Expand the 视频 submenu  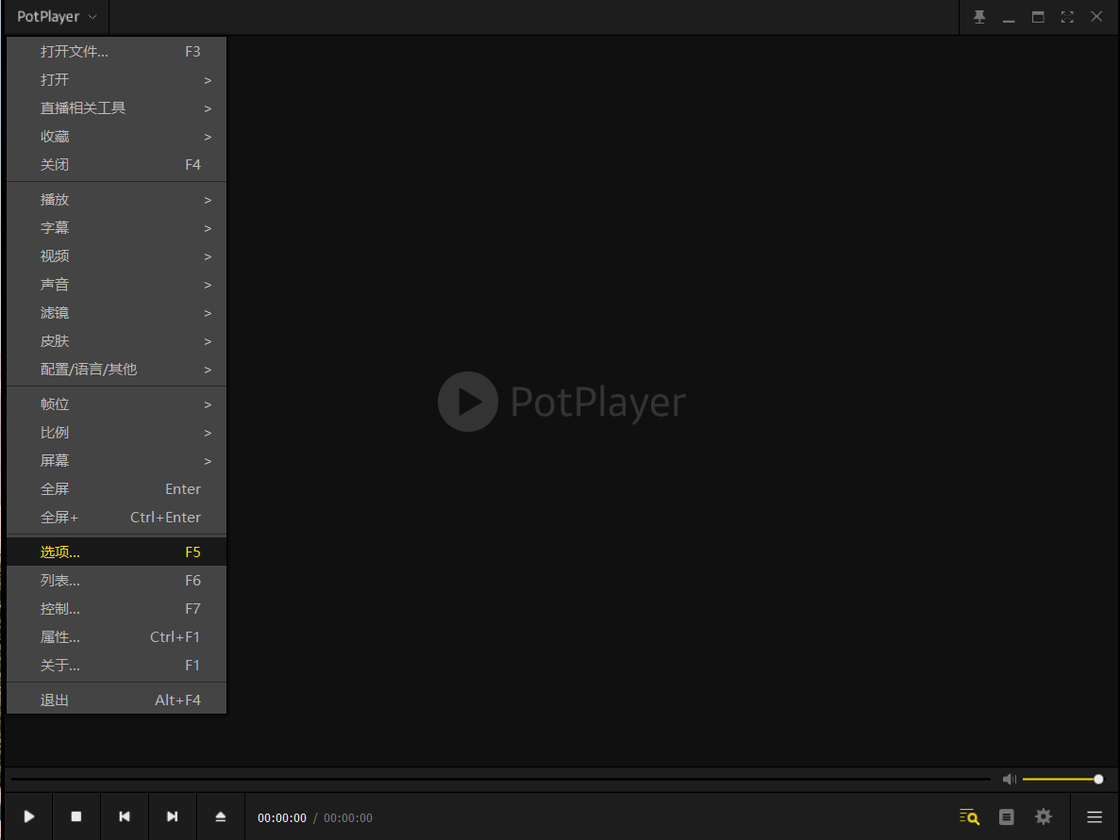point(116,256)
